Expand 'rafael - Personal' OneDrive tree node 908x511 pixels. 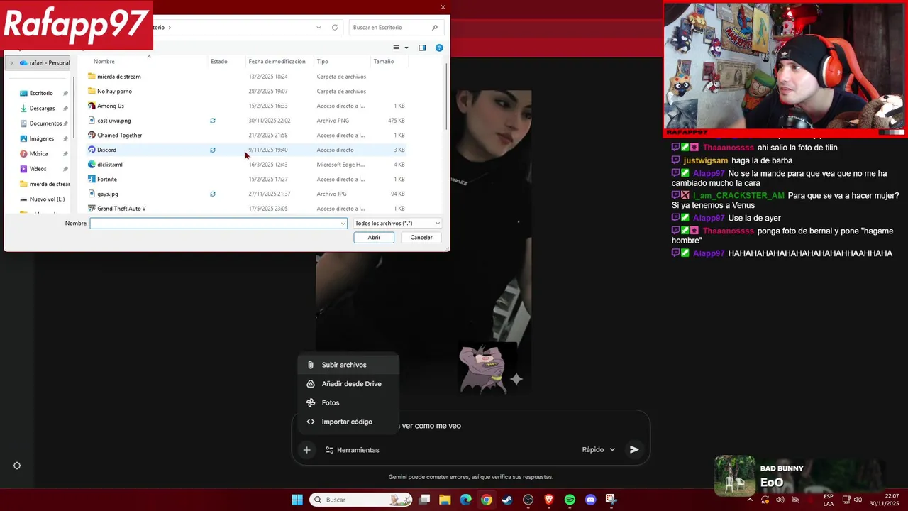(11, 62)
